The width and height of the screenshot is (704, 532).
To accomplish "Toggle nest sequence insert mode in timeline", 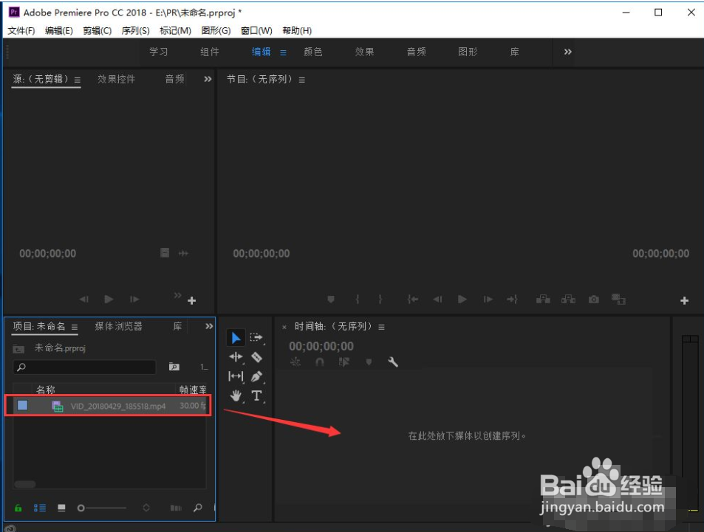I will pos(295,362).
